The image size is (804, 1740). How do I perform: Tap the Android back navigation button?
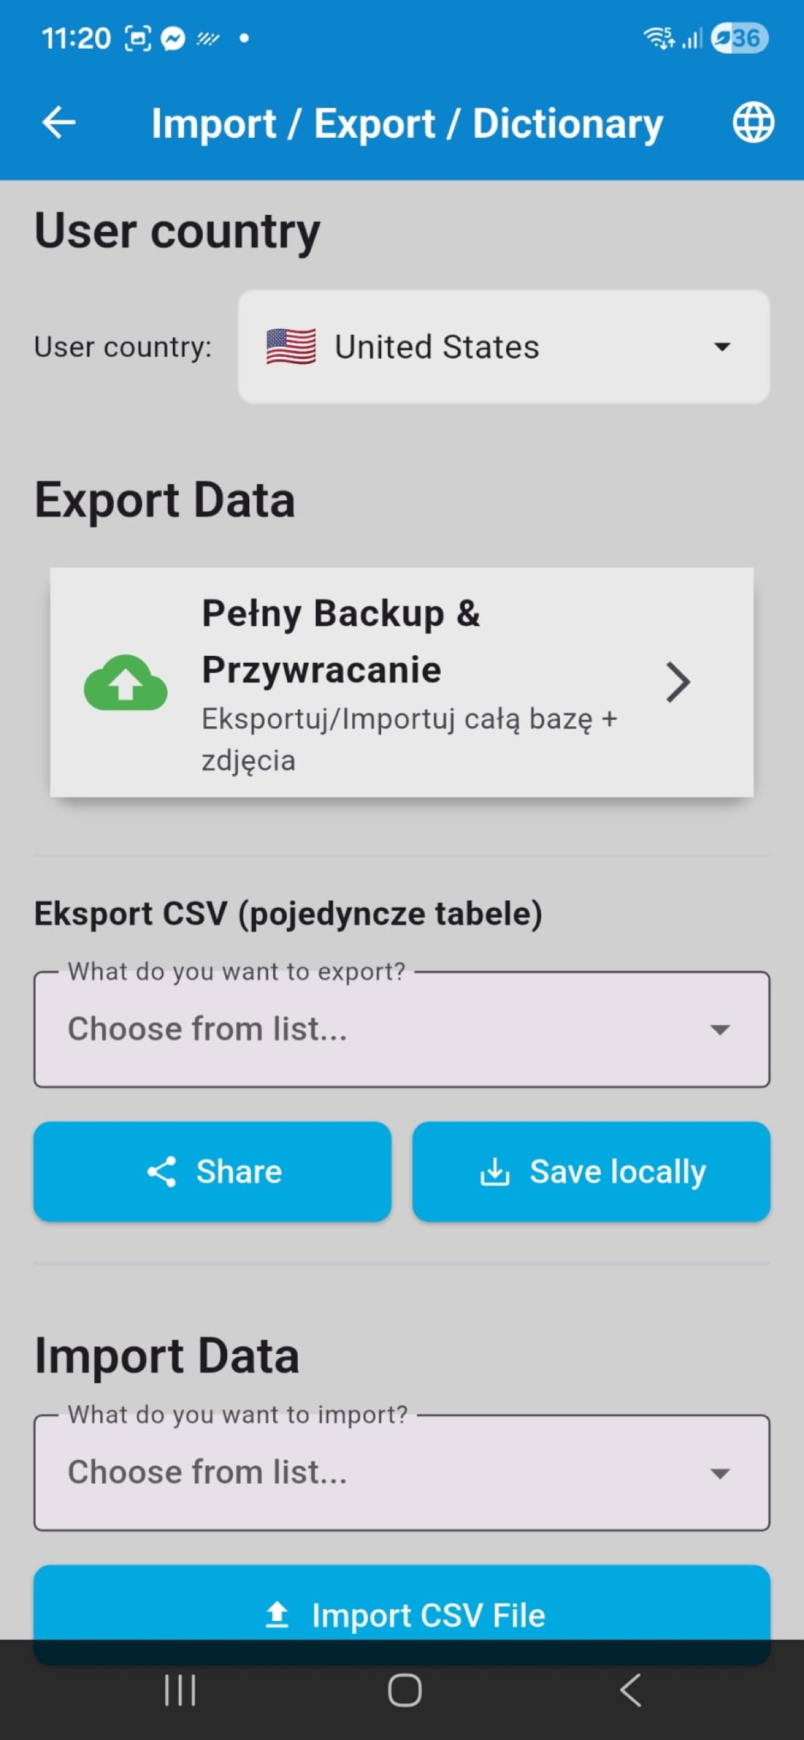tap(629, 1691)
